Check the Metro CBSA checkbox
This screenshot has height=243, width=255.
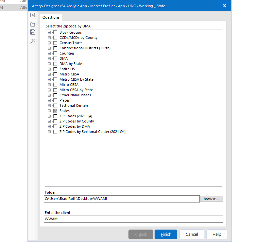[x=55, y=74]
